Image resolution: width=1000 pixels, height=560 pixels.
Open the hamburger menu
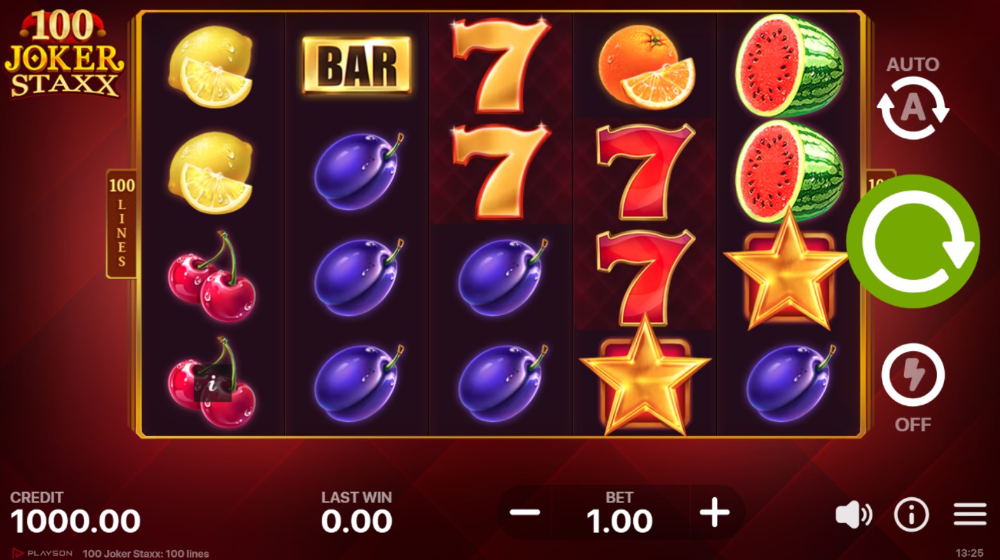tap(970, 514)
